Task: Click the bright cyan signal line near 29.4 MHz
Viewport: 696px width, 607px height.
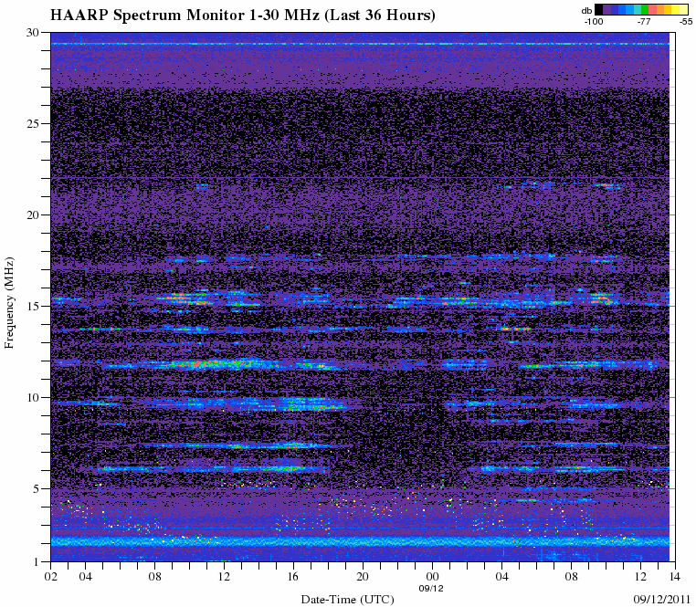Action: [360, 44]
